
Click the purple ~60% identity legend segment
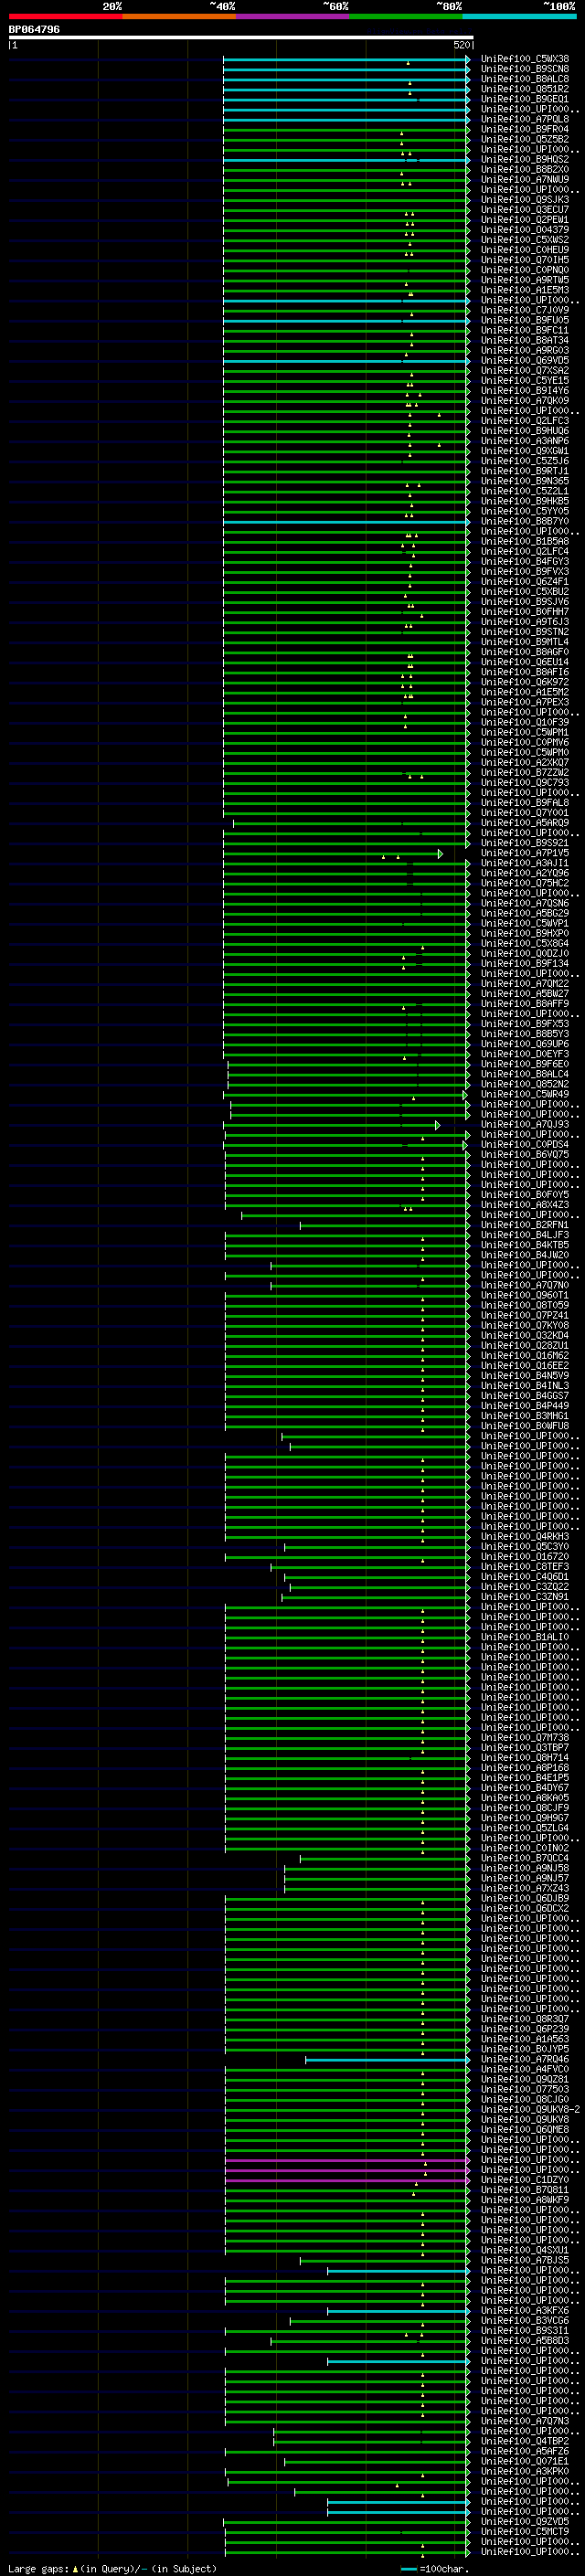(293, 16)
